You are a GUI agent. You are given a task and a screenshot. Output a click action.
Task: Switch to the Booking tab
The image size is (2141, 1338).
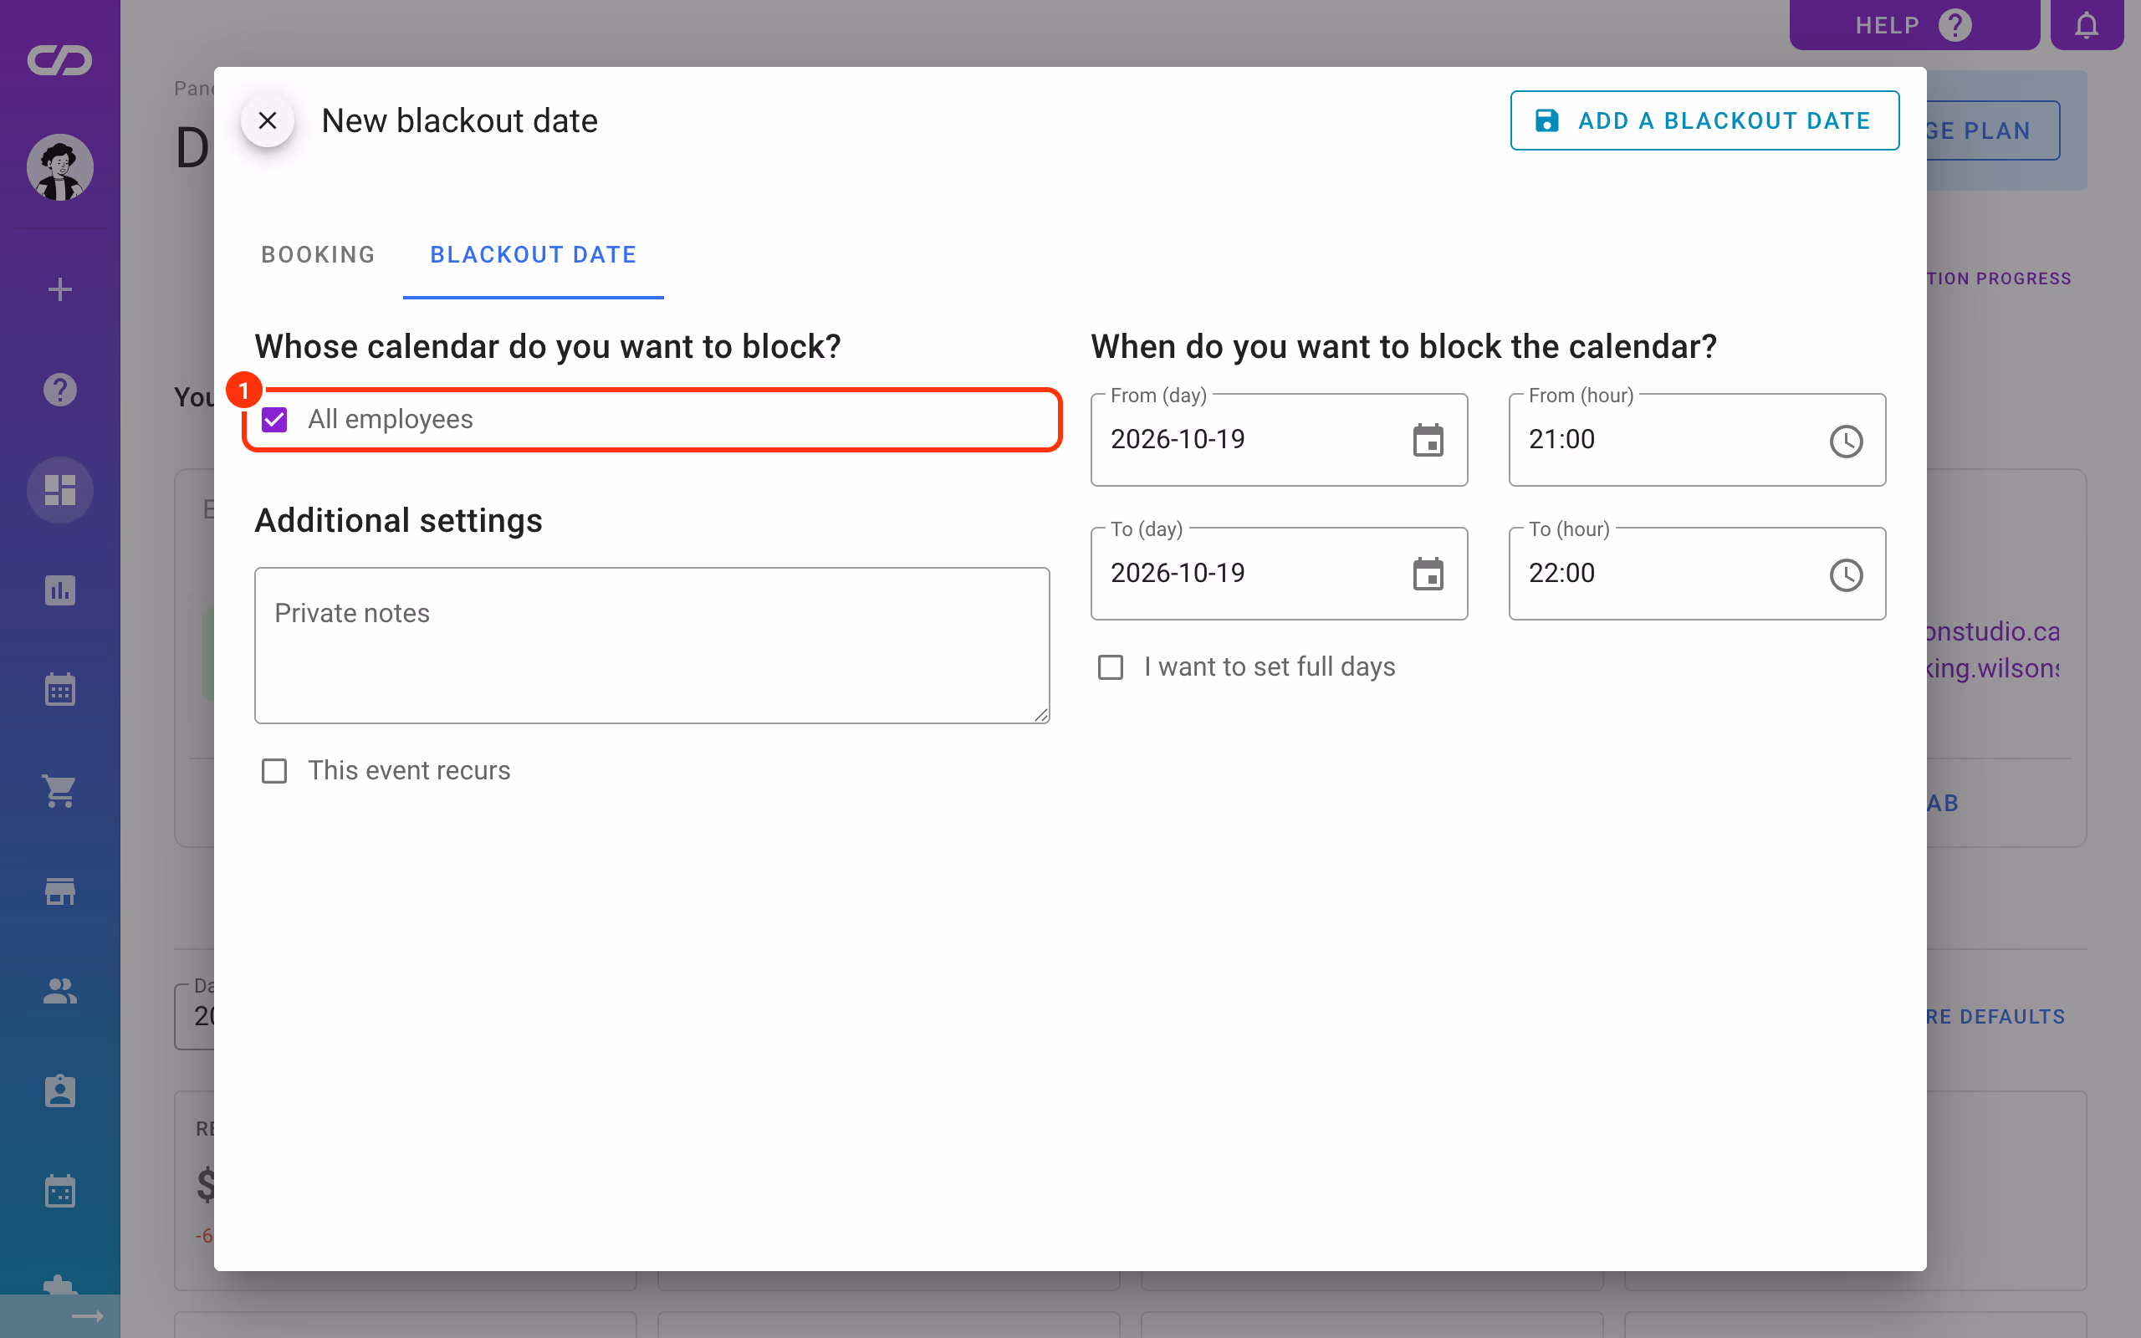[318, 255]
